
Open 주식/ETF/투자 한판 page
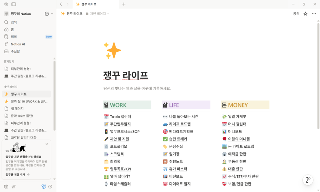tap(241, 176)
